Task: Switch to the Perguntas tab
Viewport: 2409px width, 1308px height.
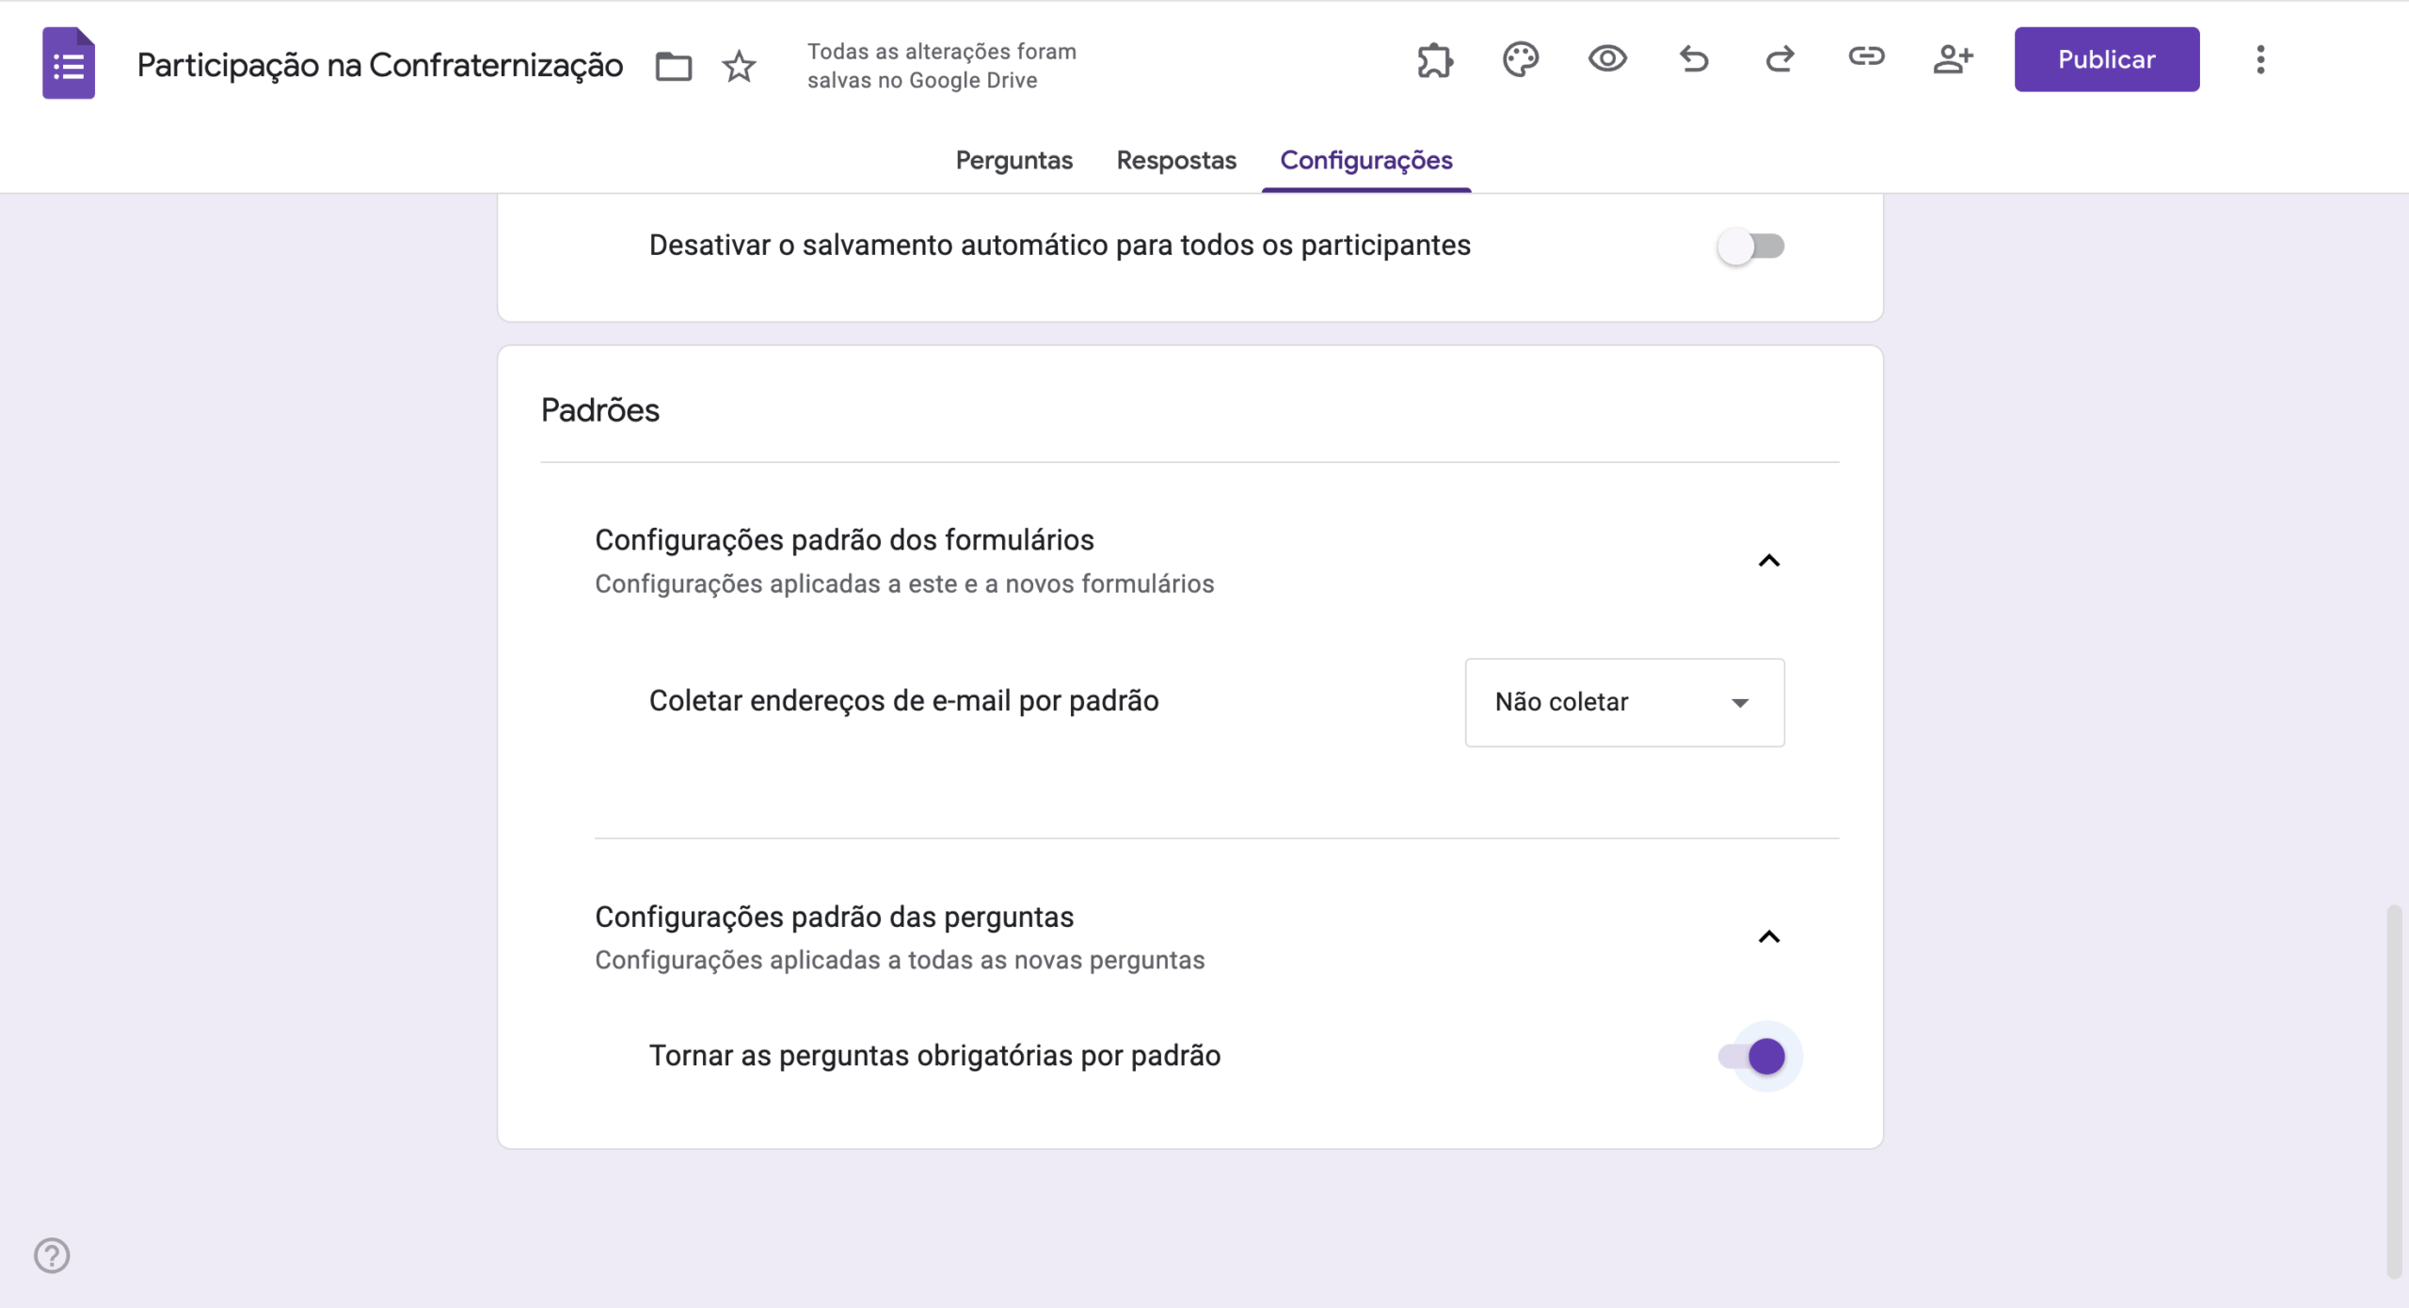Action: coord(1013,160)
